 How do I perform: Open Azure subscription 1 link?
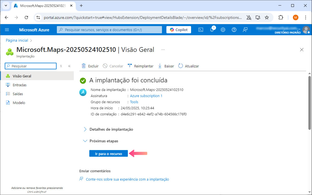[146, 96]
